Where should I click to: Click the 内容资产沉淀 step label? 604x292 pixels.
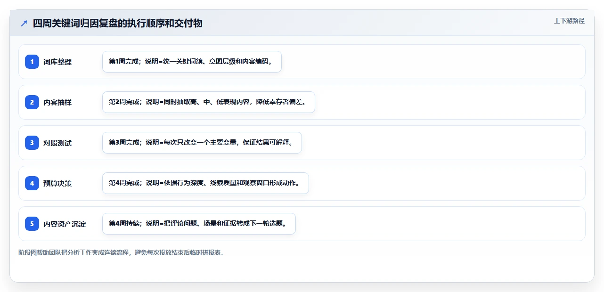click(x=65, y=224)
